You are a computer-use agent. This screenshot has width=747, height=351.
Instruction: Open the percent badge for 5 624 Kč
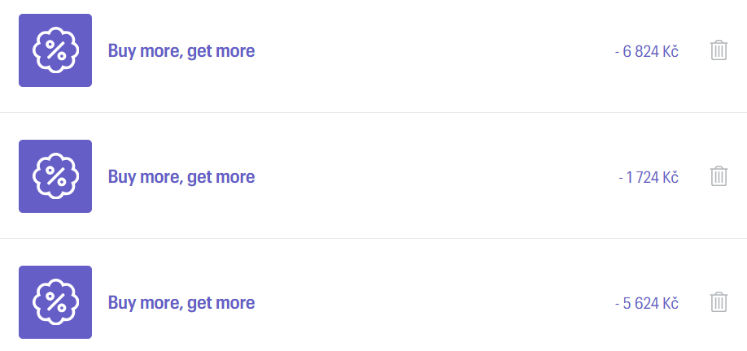pos(55,302)
